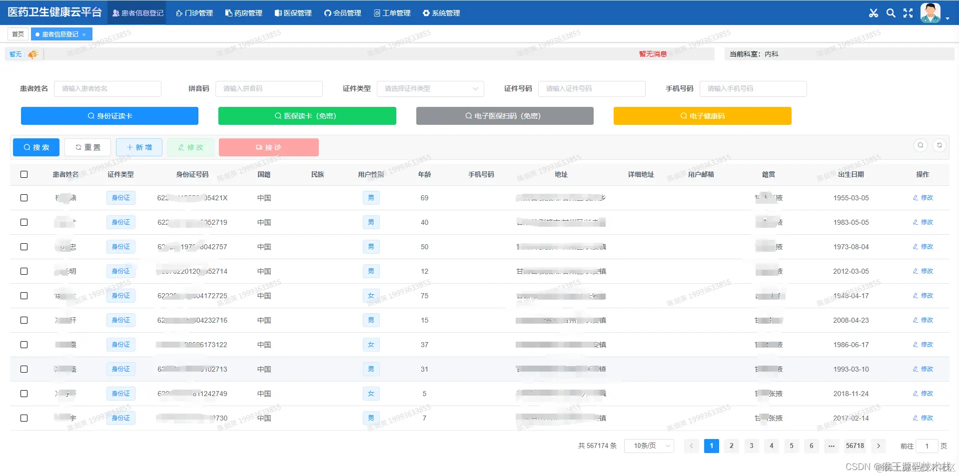Click the doctor avatar in the header

click(x=931, y=12)
